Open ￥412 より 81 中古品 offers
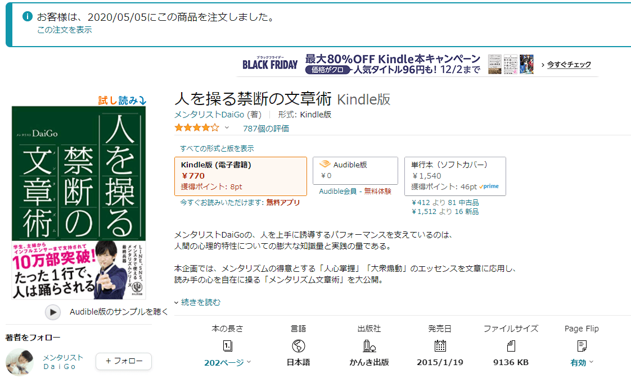 (x=445, y=203)
